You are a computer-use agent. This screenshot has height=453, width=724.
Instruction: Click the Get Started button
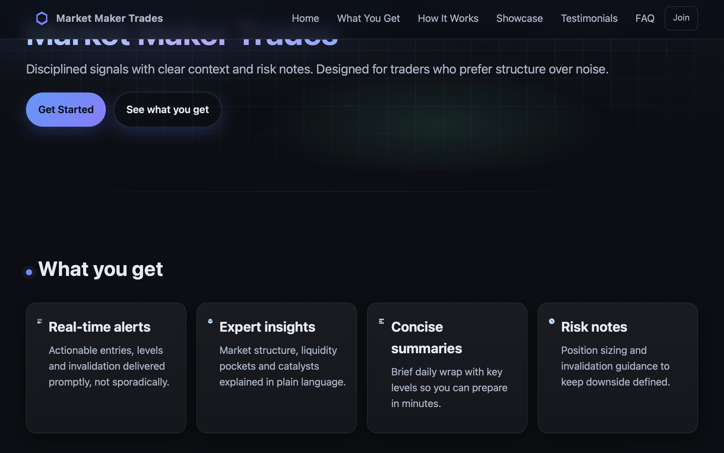66,110
